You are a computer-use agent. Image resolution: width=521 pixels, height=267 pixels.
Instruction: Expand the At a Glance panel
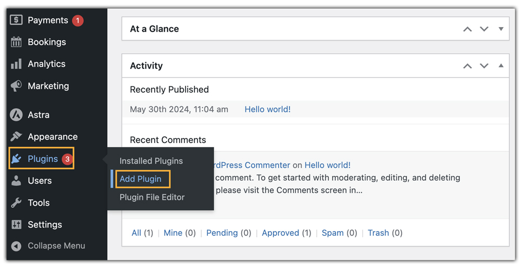coord(501,29)
